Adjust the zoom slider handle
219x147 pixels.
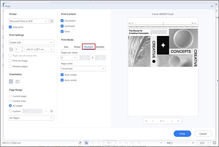pos(171,143)
